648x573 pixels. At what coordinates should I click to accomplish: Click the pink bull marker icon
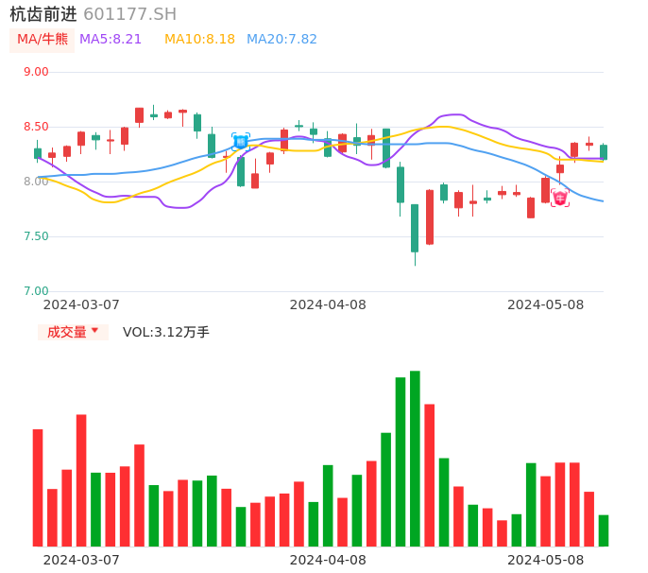pos(560,198)
